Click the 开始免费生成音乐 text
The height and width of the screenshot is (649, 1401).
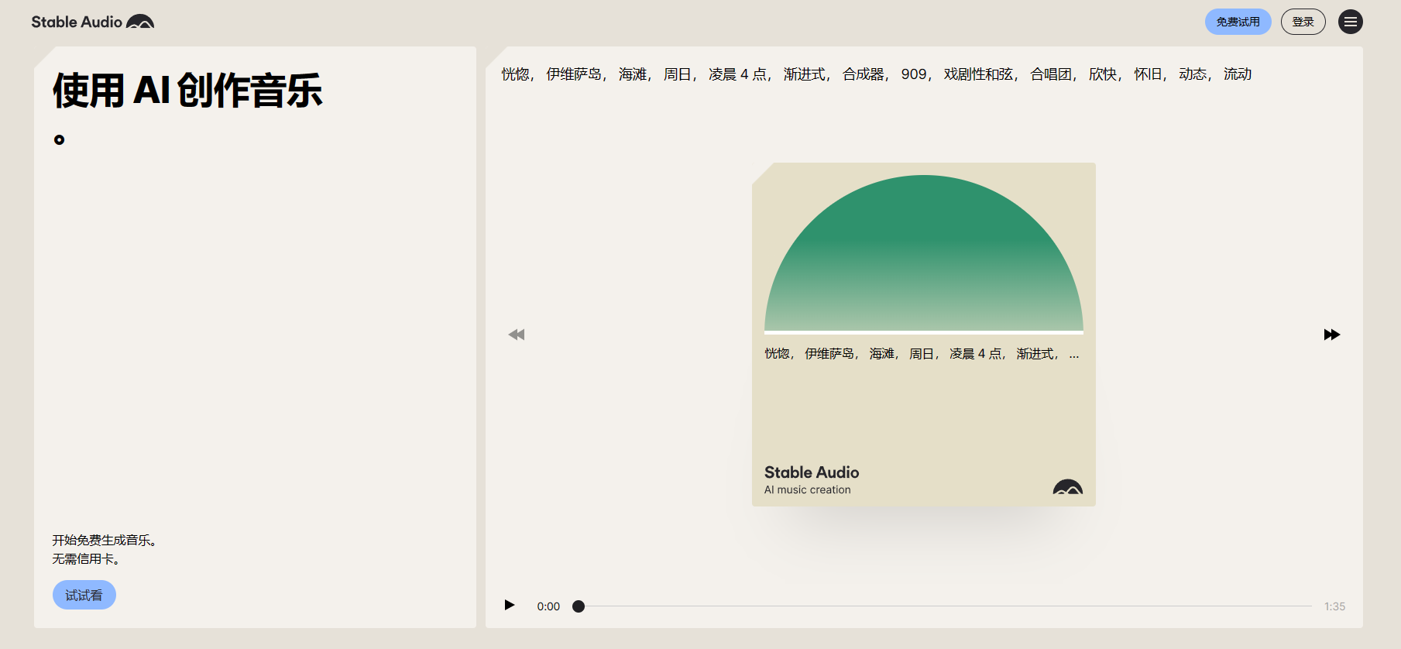105,541
